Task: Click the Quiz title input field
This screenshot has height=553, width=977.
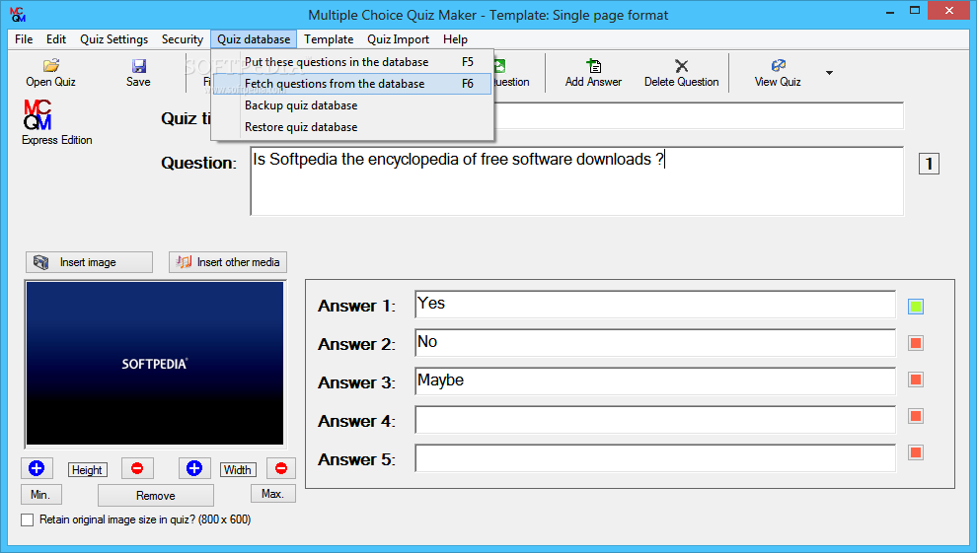Action: (x=698, y=115)
